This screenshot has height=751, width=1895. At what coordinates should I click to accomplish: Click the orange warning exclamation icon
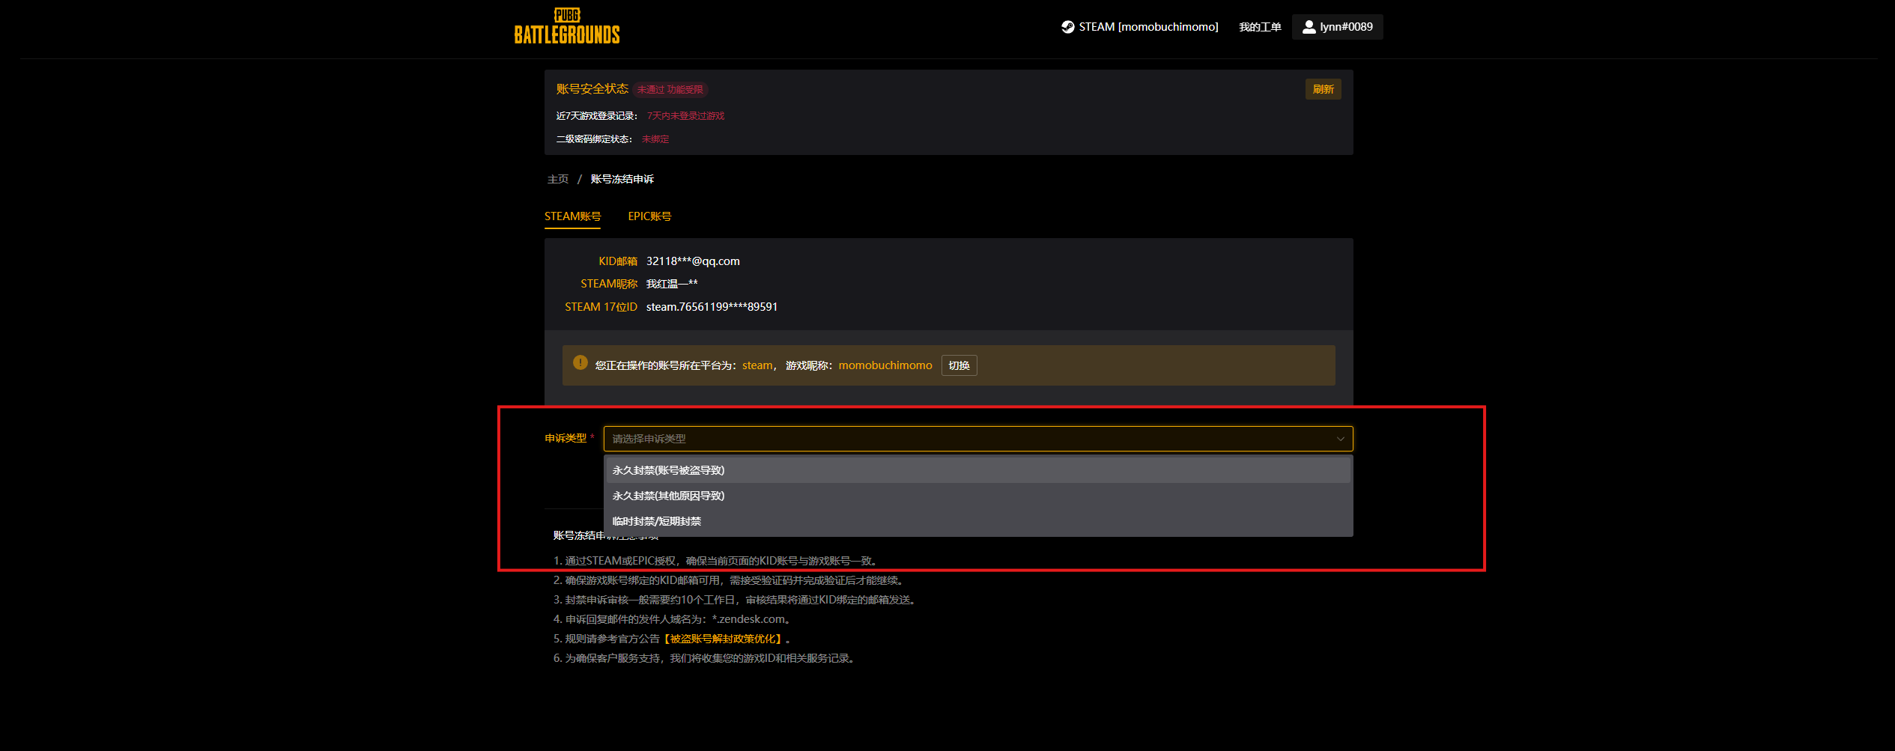pyautogui.click(x=580, y=362)
